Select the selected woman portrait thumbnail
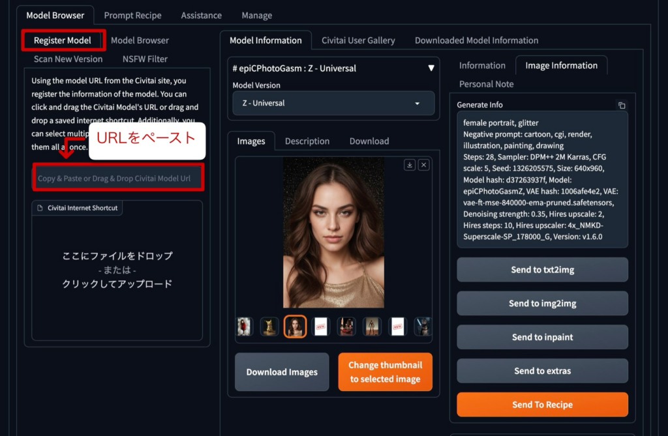 coord(295,327)
